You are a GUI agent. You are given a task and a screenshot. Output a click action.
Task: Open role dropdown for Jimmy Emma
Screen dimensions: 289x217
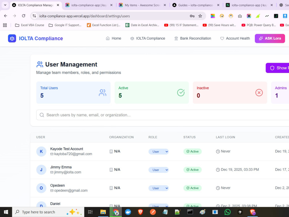[158, 170]
